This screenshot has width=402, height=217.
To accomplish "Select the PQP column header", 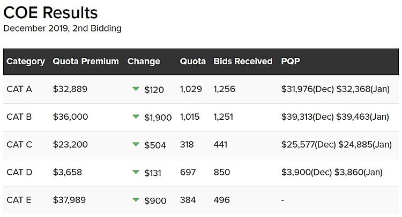I will (x=291, y=61).
